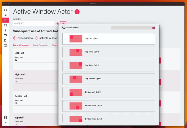Screen dimensions: 187x128
Task: Choose the Bottom Left Eighth action
Action: (109, 92)
